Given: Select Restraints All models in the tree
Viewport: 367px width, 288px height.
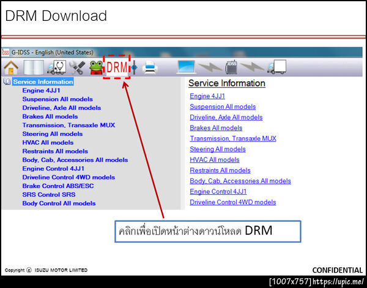Looking at the screenshot, I should [55, 151].
